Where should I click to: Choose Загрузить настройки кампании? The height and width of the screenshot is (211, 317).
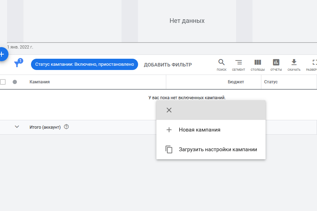coord(218,149)
